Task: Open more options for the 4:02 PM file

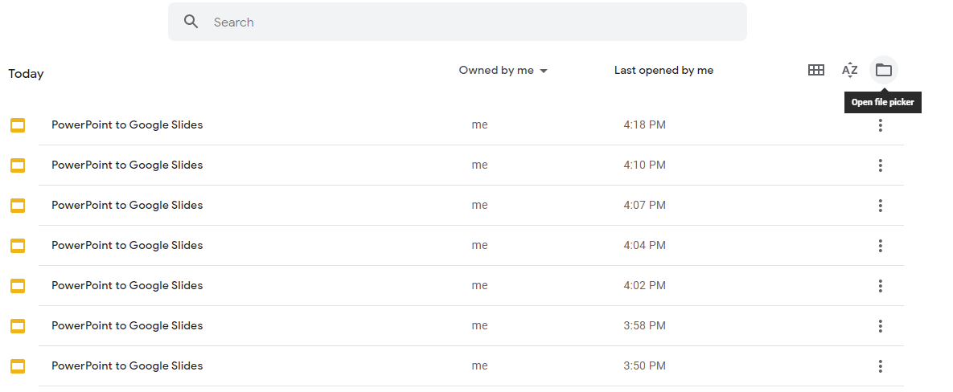Action: [x=880, y=285]
